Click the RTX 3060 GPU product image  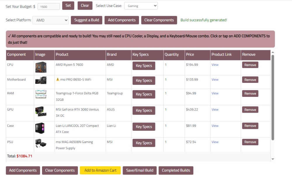coord(41,111)
